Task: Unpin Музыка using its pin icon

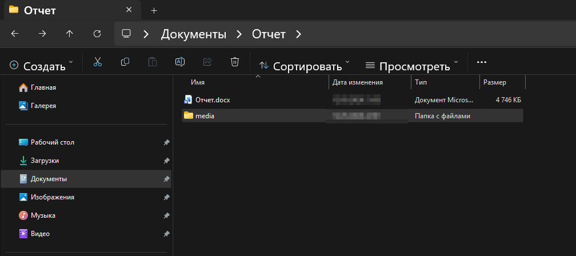Action: pyautogui.click(x=166, y=215)
